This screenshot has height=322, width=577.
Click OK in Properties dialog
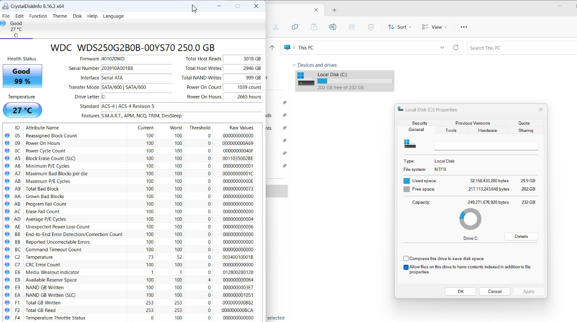[460, 291]
